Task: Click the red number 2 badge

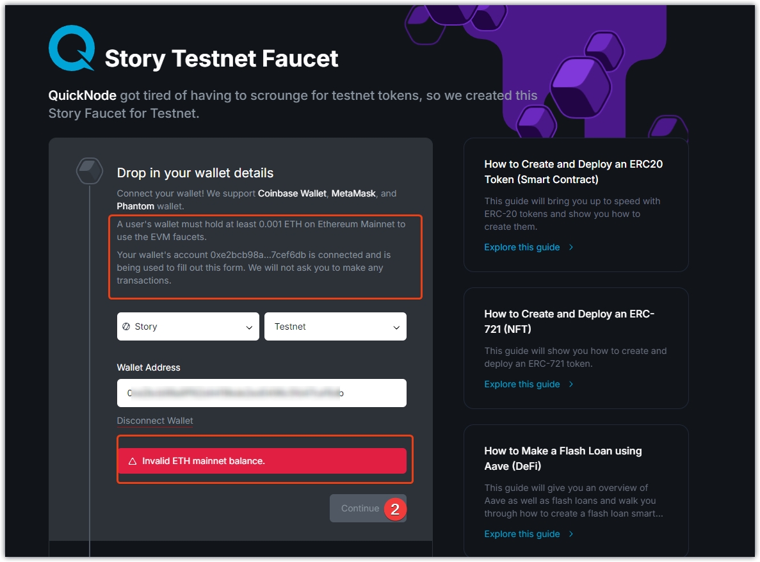Action: pos(395,509)
